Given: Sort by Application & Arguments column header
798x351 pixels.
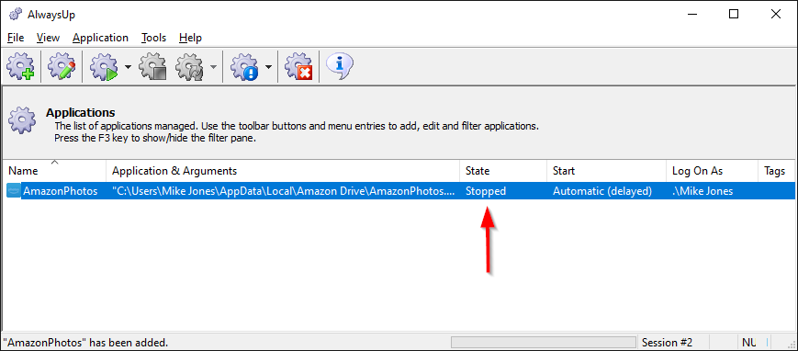Looking at the screenshot, I should [283, 171].
